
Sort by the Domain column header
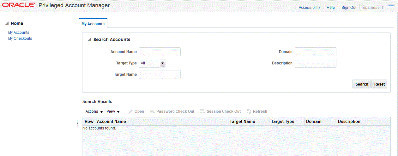pyautogui.click(x=320, y=122)
